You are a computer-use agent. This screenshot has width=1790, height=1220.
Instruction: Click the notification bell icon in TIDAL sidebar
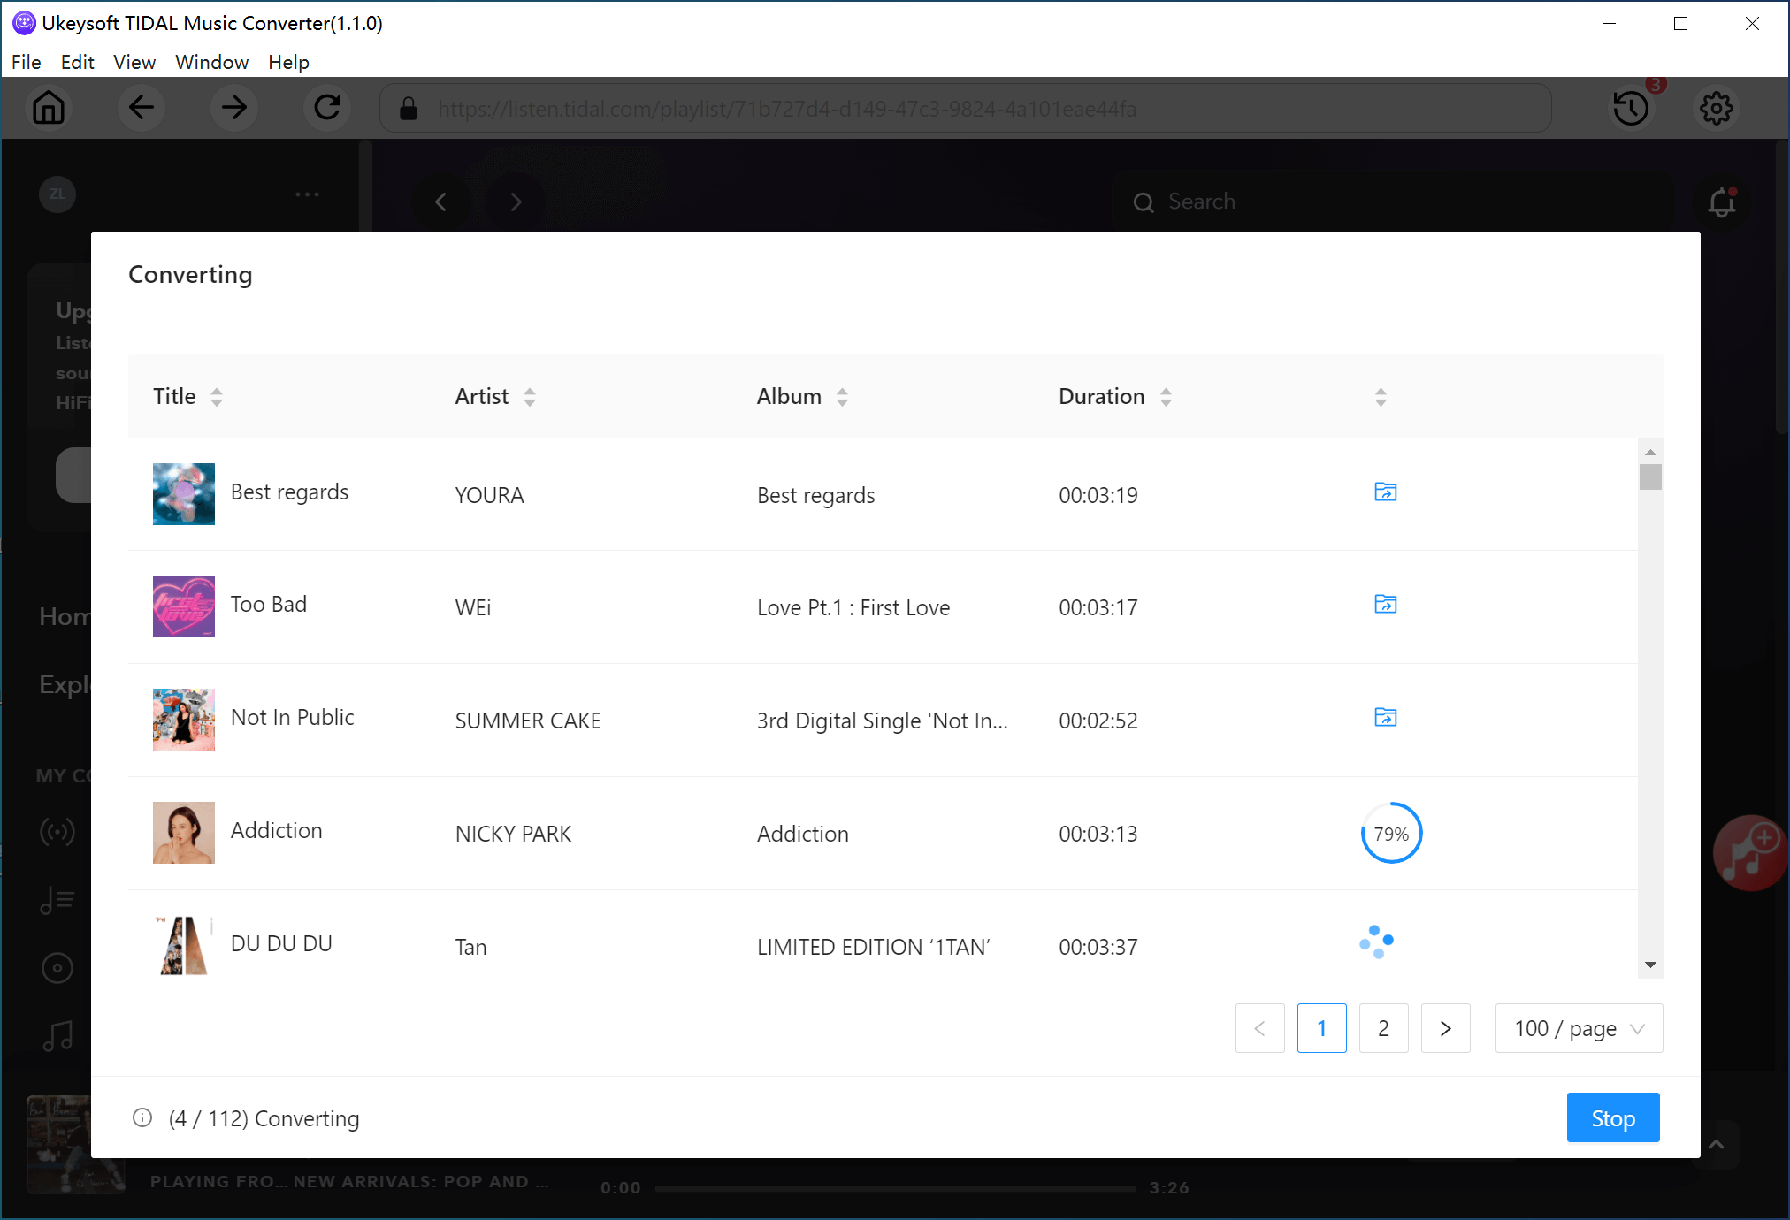pyautogui.click(x=1722, y=202)
